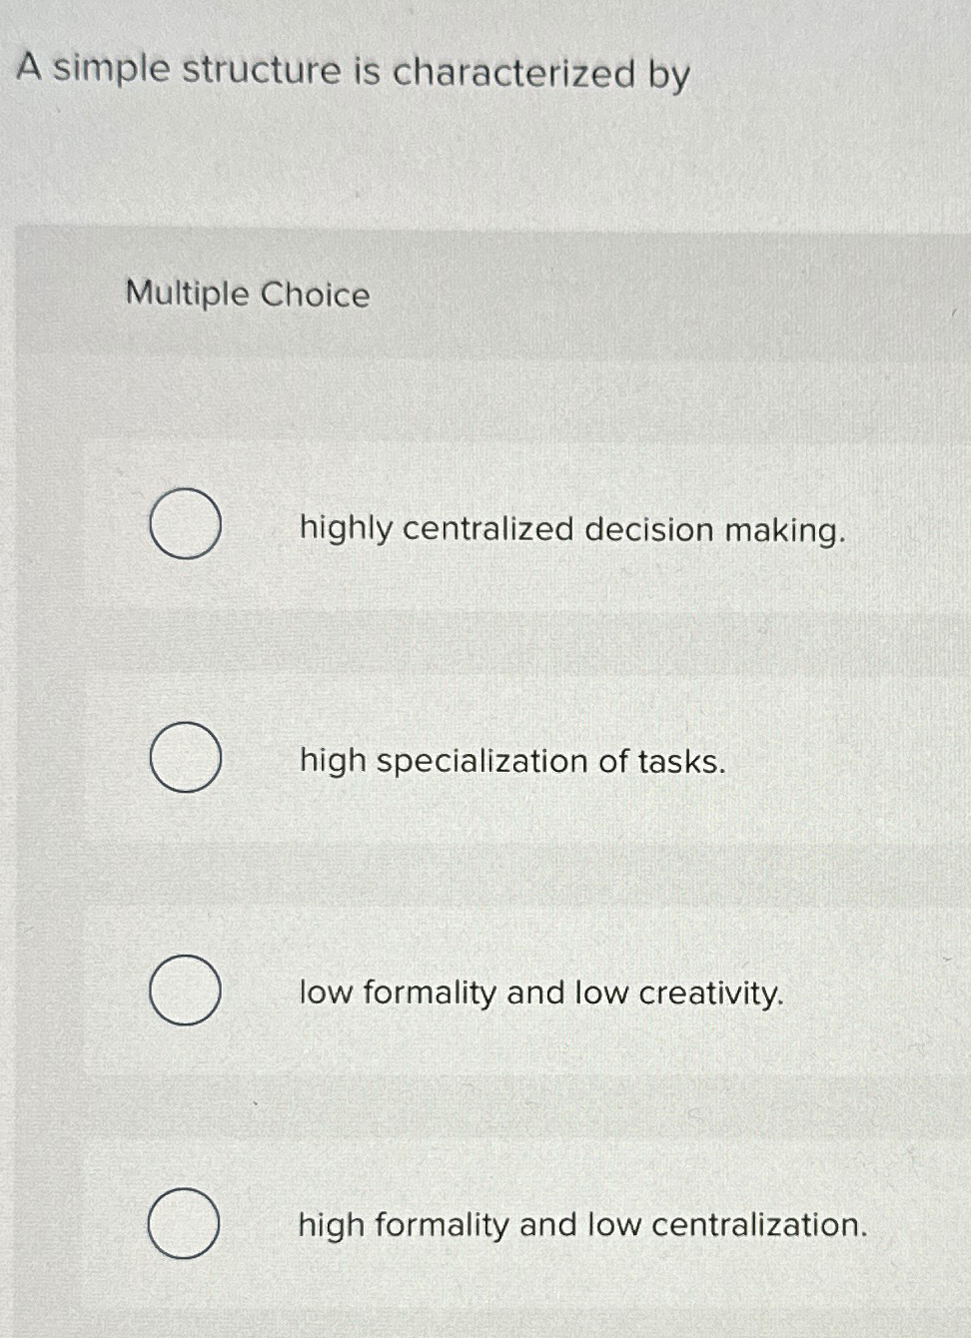Click the answer text 'highly centralized decision making'
Viewport: 971px width, 1338px height.
coord(572,531)
